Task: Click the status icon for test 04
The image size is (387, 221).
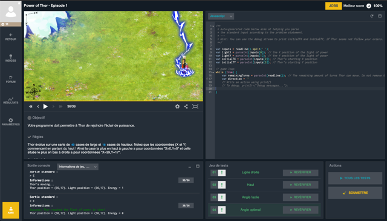Action: tap(222, 210)
